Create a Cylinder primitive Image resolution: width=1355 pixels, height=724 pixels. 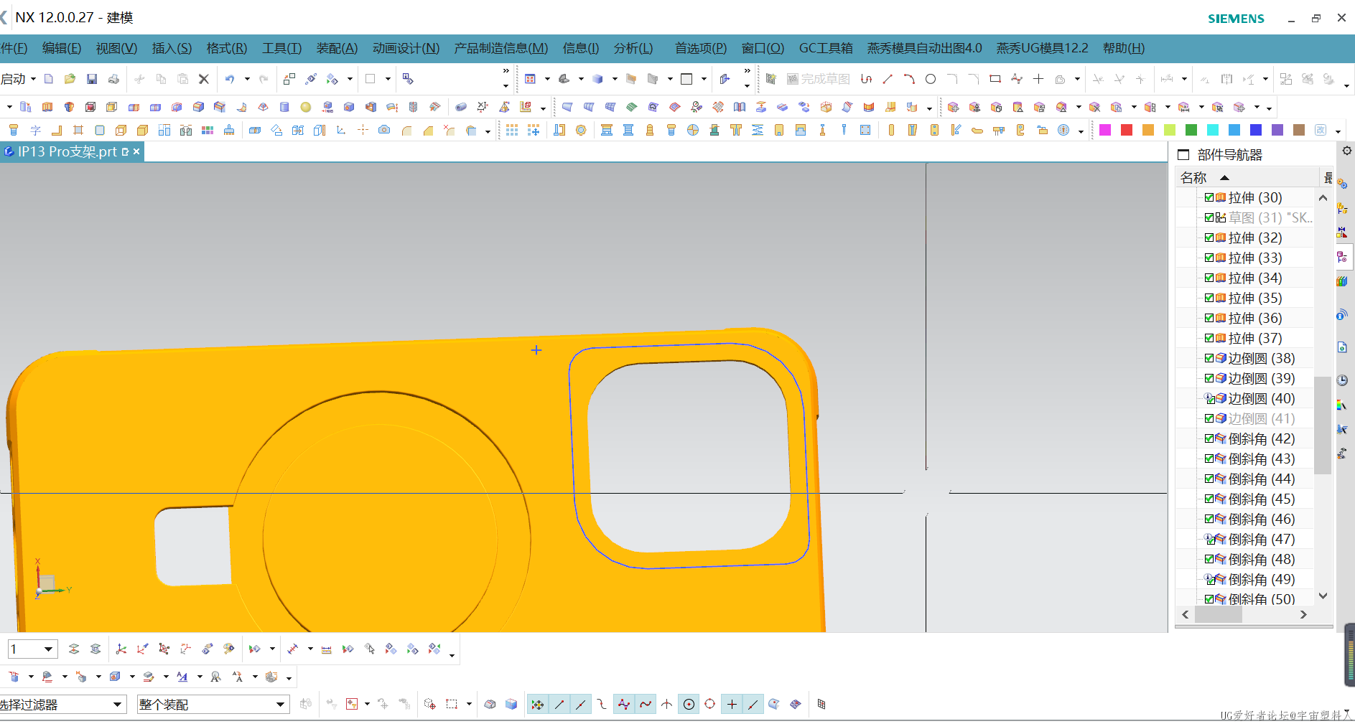pyautogui.click(x=284, y=107)
